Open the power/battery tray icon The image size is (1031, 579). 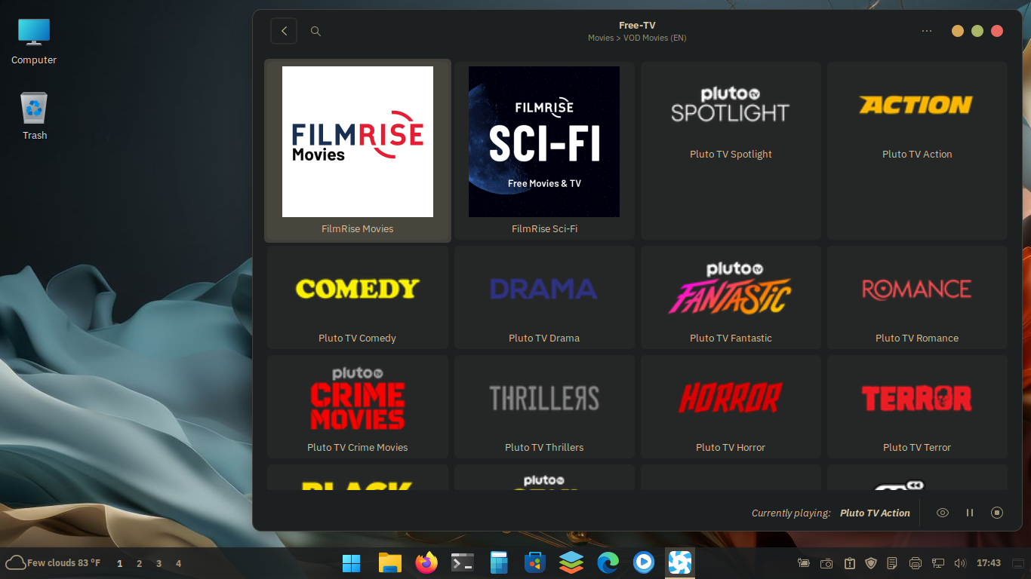[x=804, y=563]
